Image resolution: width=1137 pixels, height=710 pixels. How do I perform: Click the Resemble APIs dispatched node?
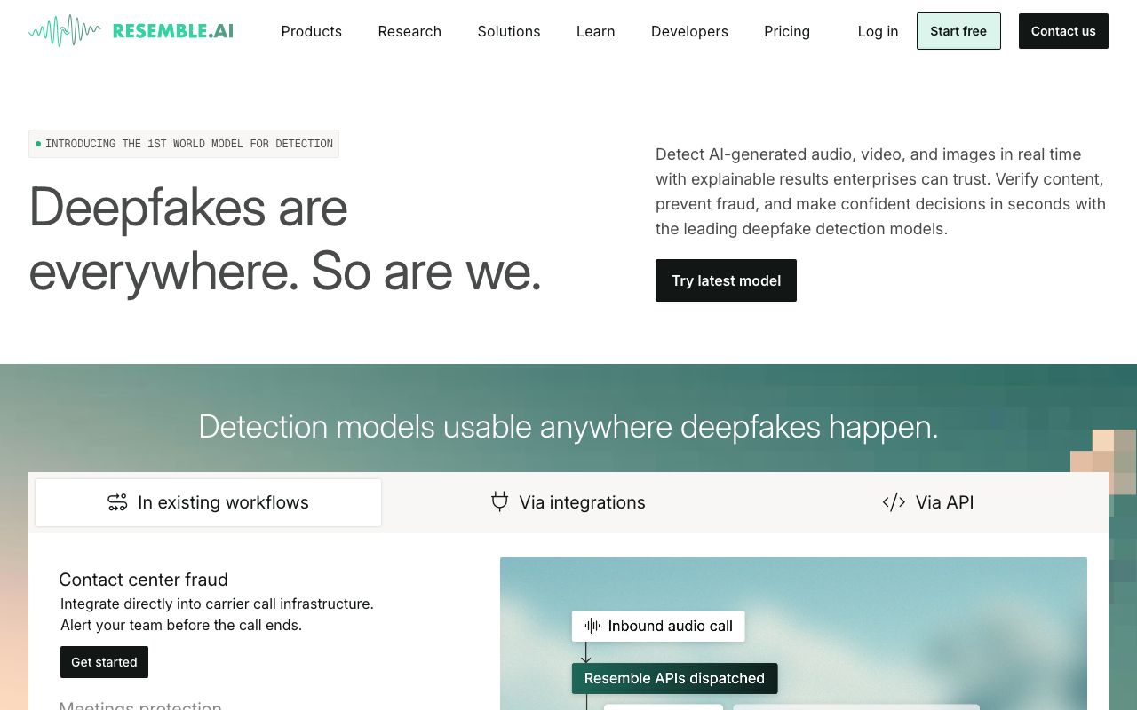[x=674, y=678]
